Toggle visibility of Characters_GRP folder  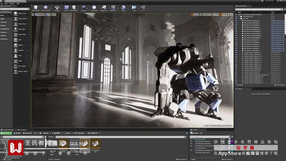point(236,16)
